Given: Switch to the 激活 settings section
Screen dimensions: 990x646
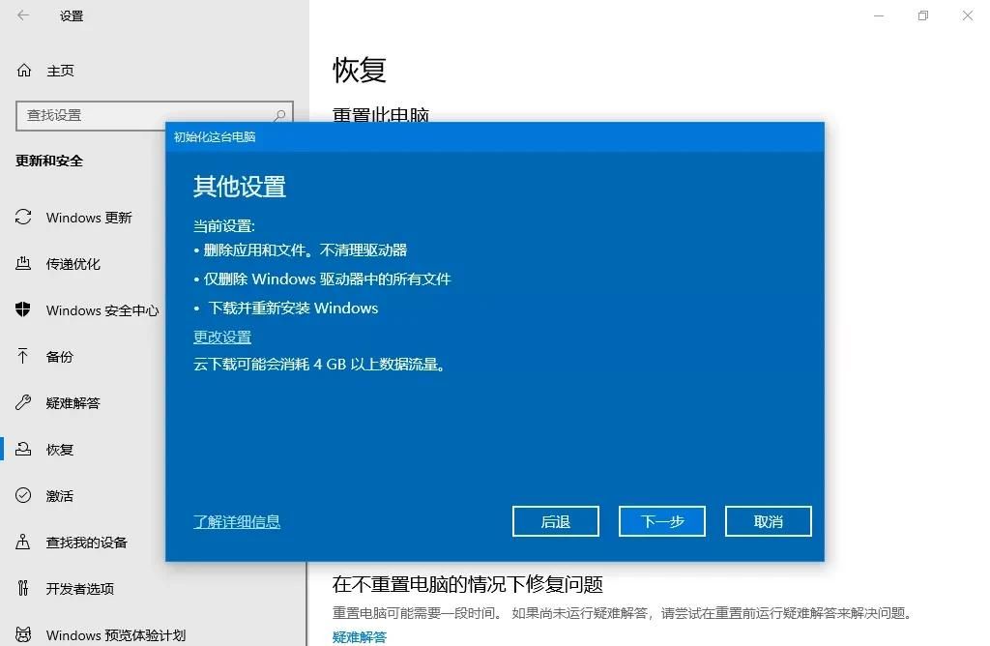Looking at the screenshot, I should [58, 495].
